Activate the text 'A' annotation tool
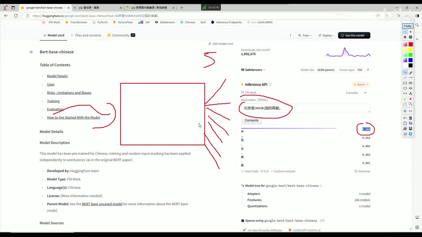This screenshot has height=237, width=422. click(x=410, y=93)
